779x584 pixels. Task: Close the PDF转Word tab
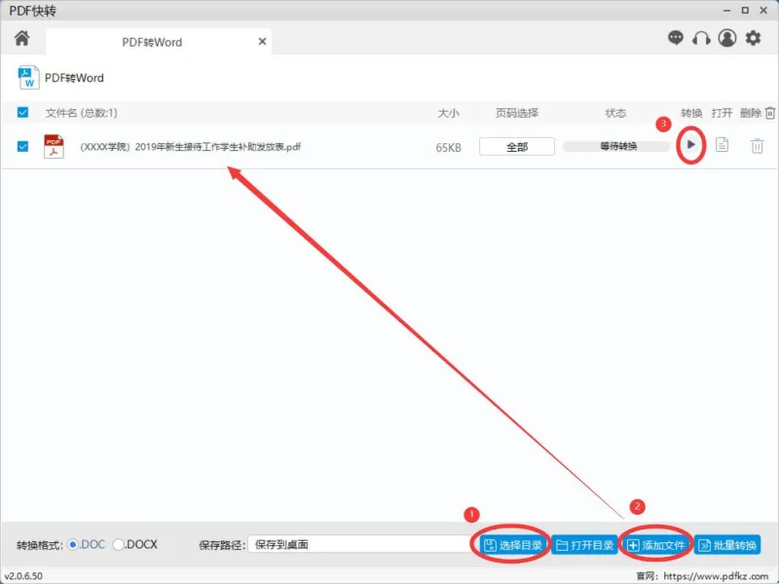[x=262, y=42]
